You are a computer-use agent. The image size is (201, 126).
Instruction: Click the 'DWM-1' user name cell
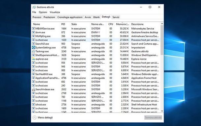[95, 32]
